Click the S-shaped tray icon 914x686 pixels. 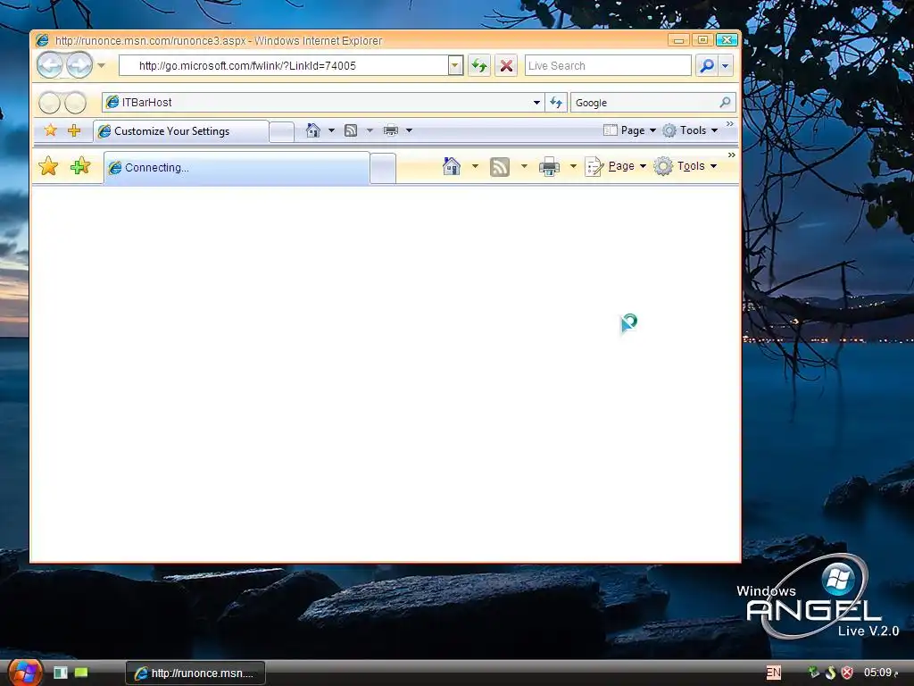click(x=831, y=673)
